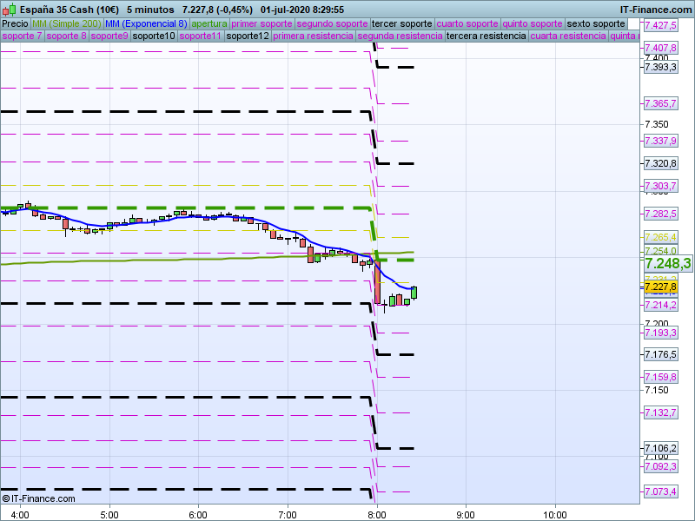Click price tag 7.132,7
This screenshot has width=695, height=521.
click(x=660, y=413)
